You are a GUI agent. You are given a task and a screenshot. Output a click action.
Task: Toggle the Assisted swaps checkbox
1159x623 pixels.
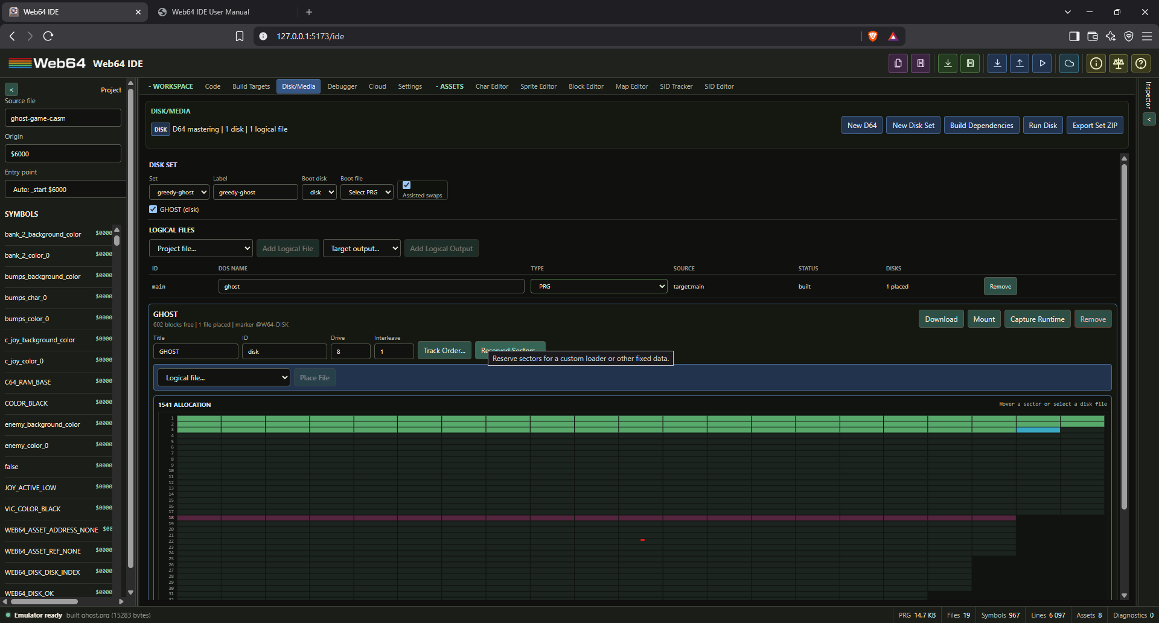point(406,185)
